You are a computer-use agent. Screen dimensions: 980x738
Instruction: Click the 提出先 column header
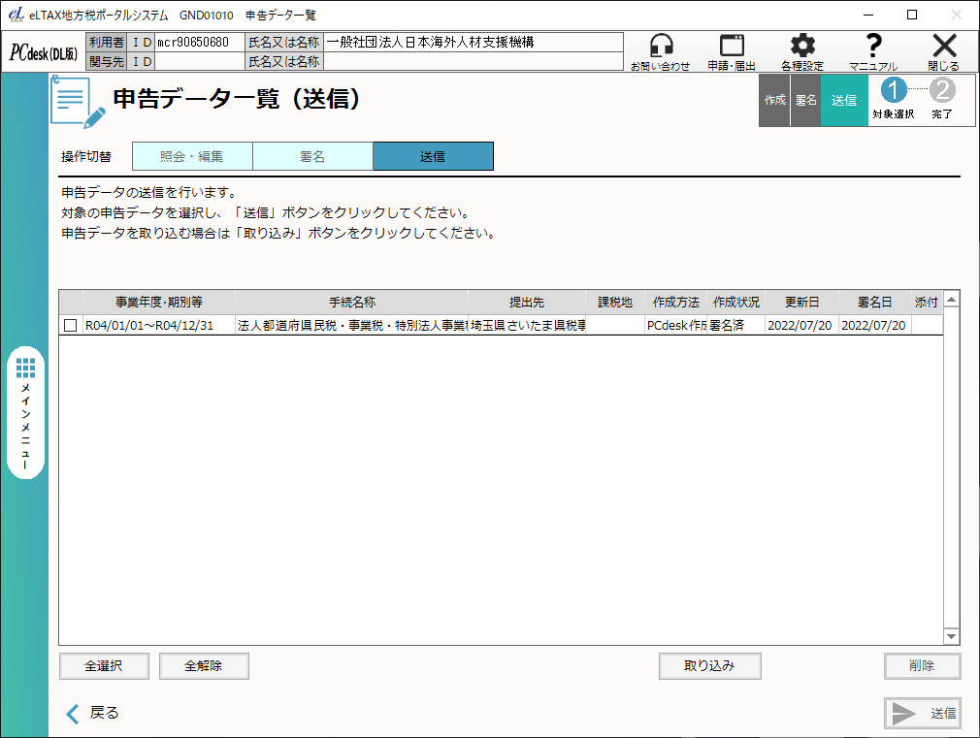point(527,303)
